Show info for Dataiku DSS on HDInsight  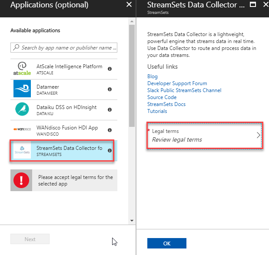coord(110,109)
